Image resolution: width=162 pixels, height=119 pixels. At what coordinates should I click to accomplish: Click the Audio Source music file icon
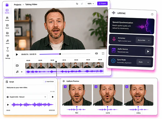(x=114, y=50)
